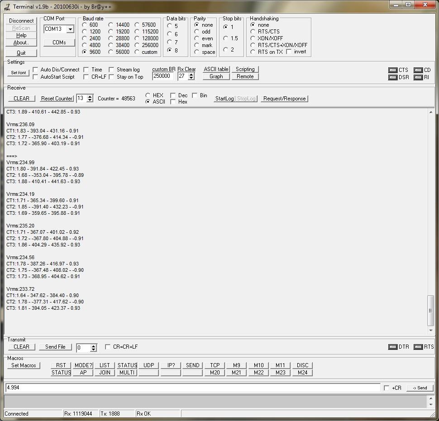Set parity to even
Image resolution: width=439 pixels, height=421 pixels.
point(196,38)
